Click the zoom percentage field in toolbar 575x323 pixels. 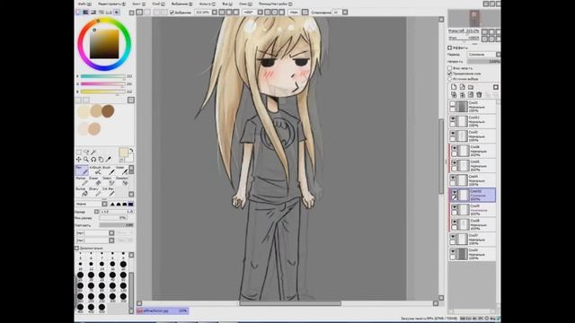point(203,13)
